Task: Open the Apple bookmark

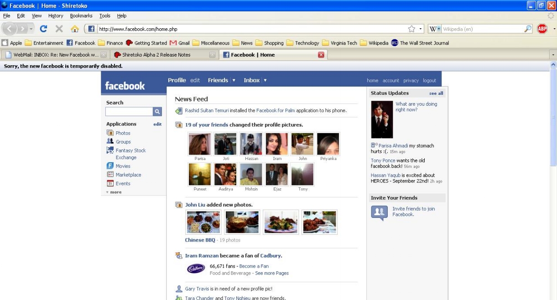Action: click(12, 43)
